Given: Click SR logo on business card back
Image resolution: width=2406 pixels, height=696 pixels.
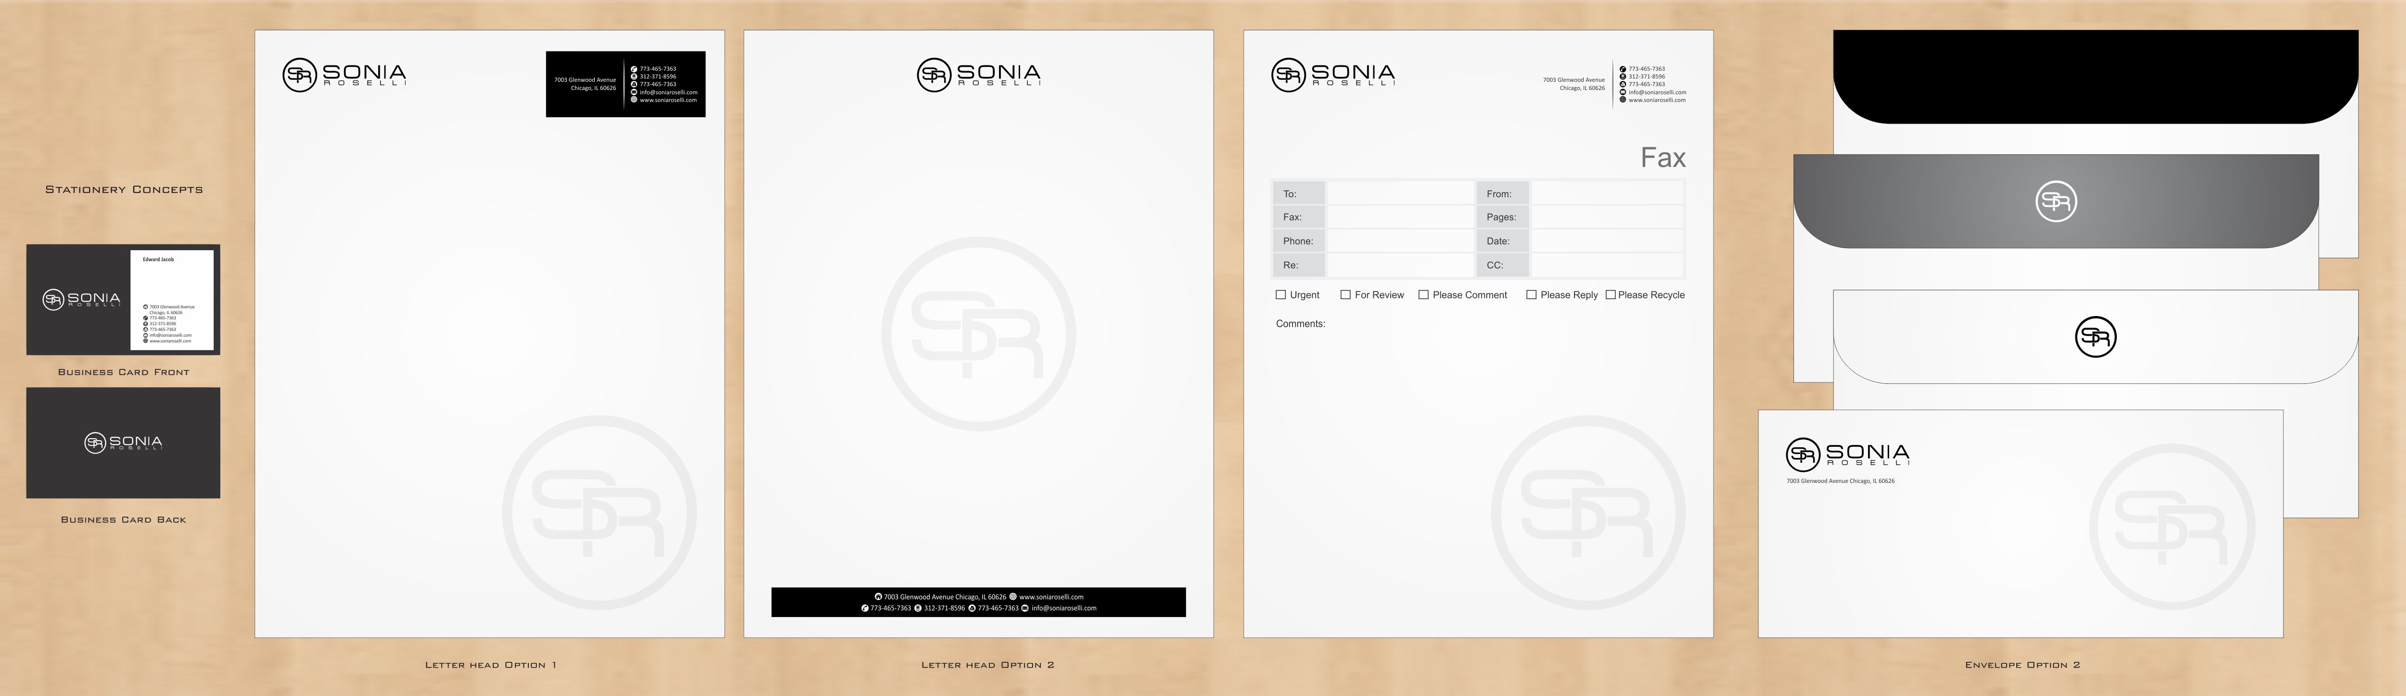Looking at the screenshot, I should [x=95, y=443].
